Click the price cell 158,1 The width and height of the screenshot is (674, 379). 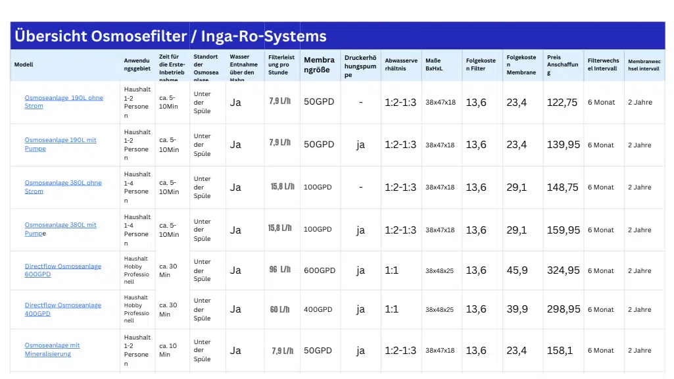coord(560,351)
